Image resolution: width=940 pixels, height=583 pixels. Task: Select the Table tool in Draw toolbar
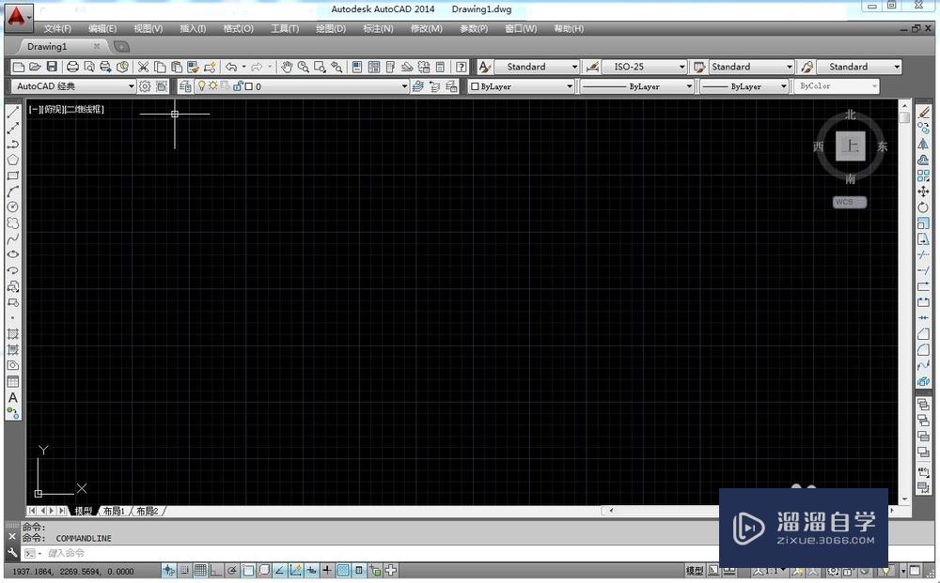(x=12, y=381)
